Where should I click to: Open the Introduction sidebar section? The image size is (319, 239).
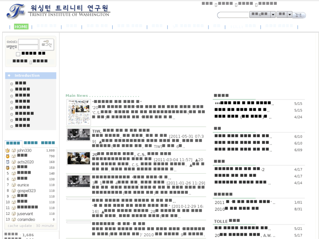(31, 75)
